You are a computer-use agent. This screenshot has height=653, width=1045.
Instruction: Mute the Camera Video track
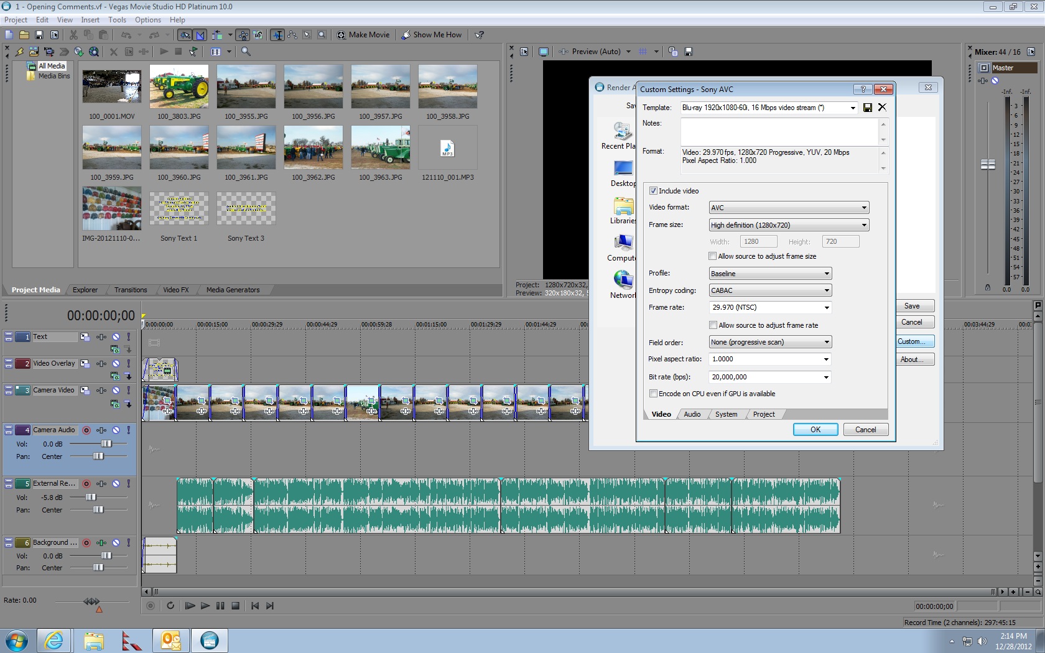click(116, 390)
